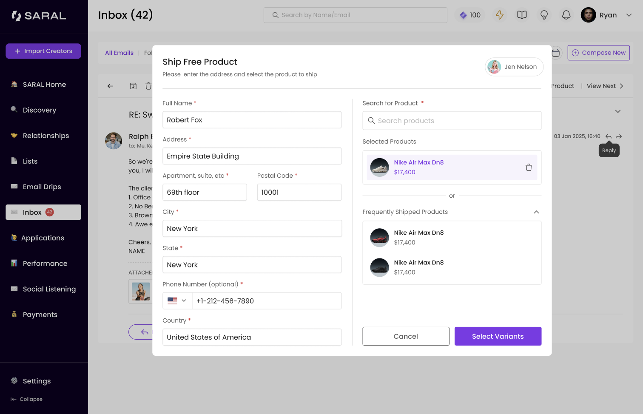Click Search products field
Image resolution: width=643 pixels, height=414 pixels.
[452, 121]
